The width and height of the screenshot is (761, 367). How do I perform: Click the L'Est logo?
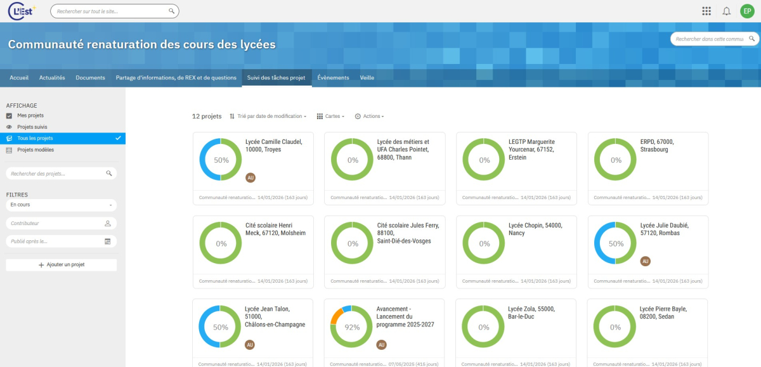22,11
